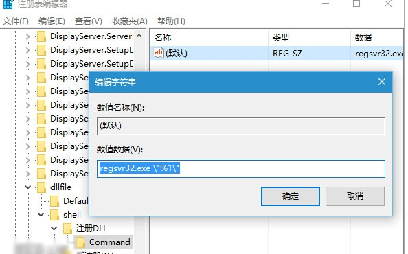408x254 pixels.
Task: Click the 数值名称 field showing (默认)
Action: 241,126
